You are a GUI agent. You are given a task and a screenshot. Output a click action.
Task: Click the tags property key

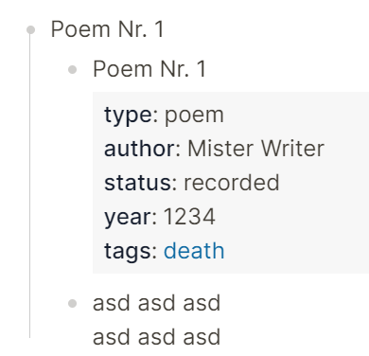pos(128,252)
